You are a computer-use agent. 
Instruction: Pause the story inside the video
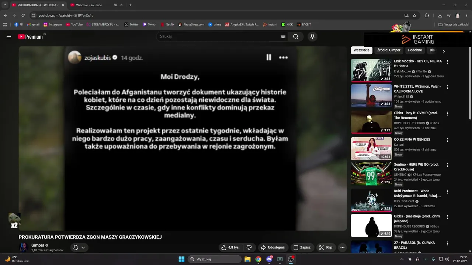(269, 57)
